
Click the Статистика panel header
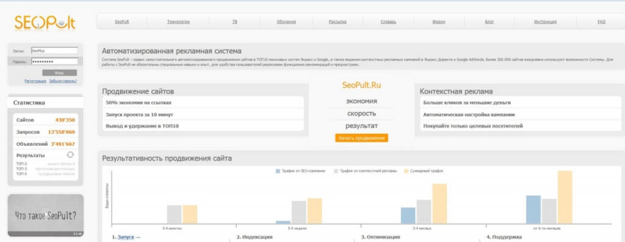(x=45, y=103)
